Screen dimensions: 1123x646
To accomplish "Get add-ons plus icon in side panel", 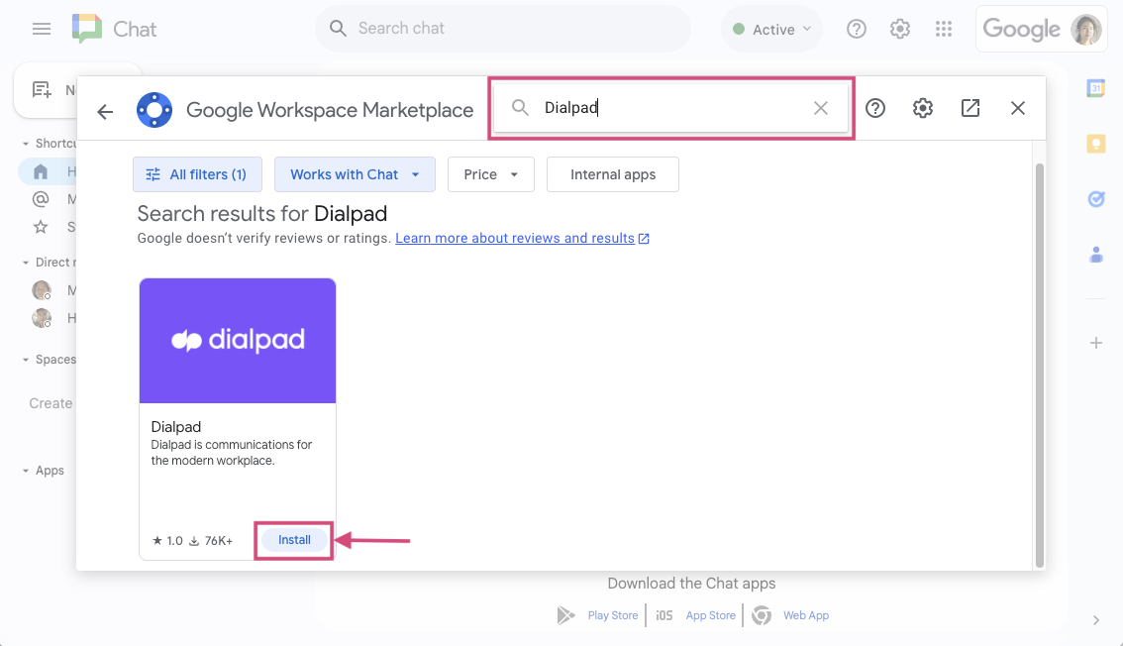I will 1096,343.
